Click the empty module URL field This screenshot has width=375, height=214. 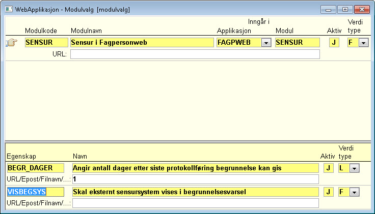(195, 54)
